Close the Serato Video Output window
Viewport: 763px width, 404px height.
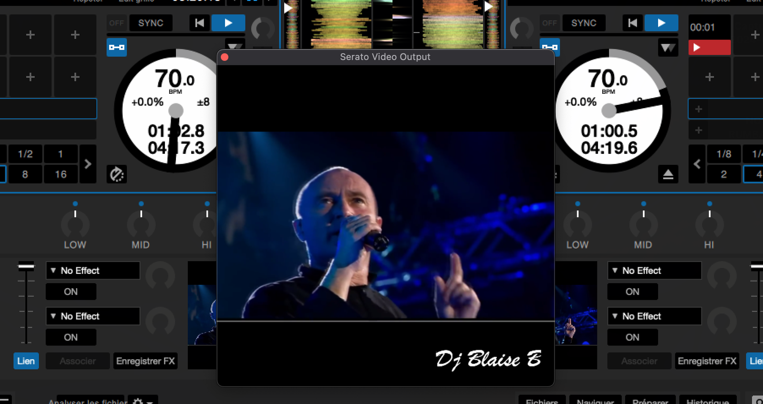225,57
